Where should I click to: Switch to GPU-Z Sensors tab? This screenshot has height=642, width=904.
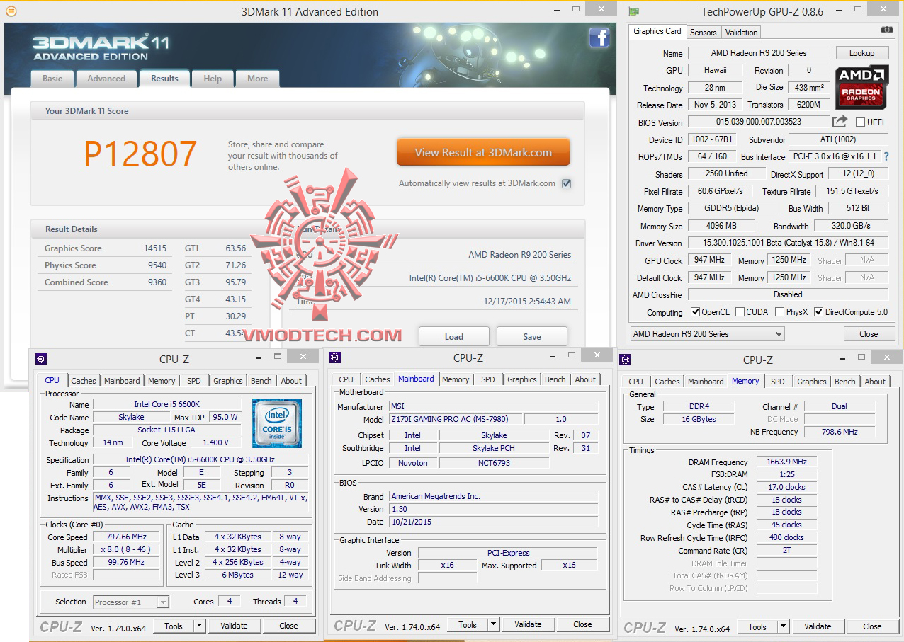pos(704,33)
